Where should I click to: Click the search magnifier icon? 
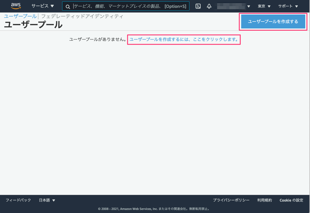coord(68,7)
